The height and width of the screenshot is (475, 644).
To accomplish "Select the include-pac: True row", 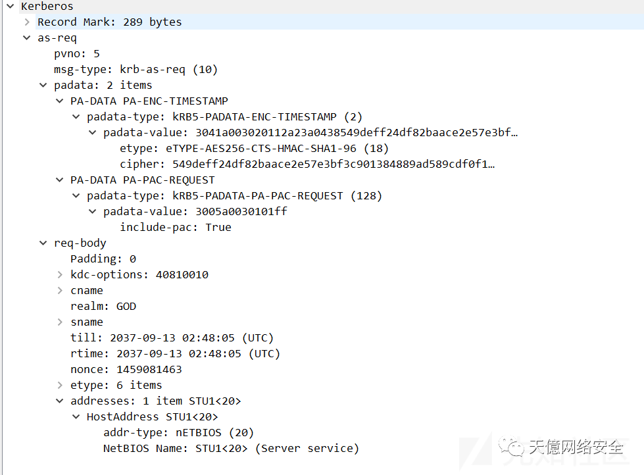I will click(x=175, y=227).
